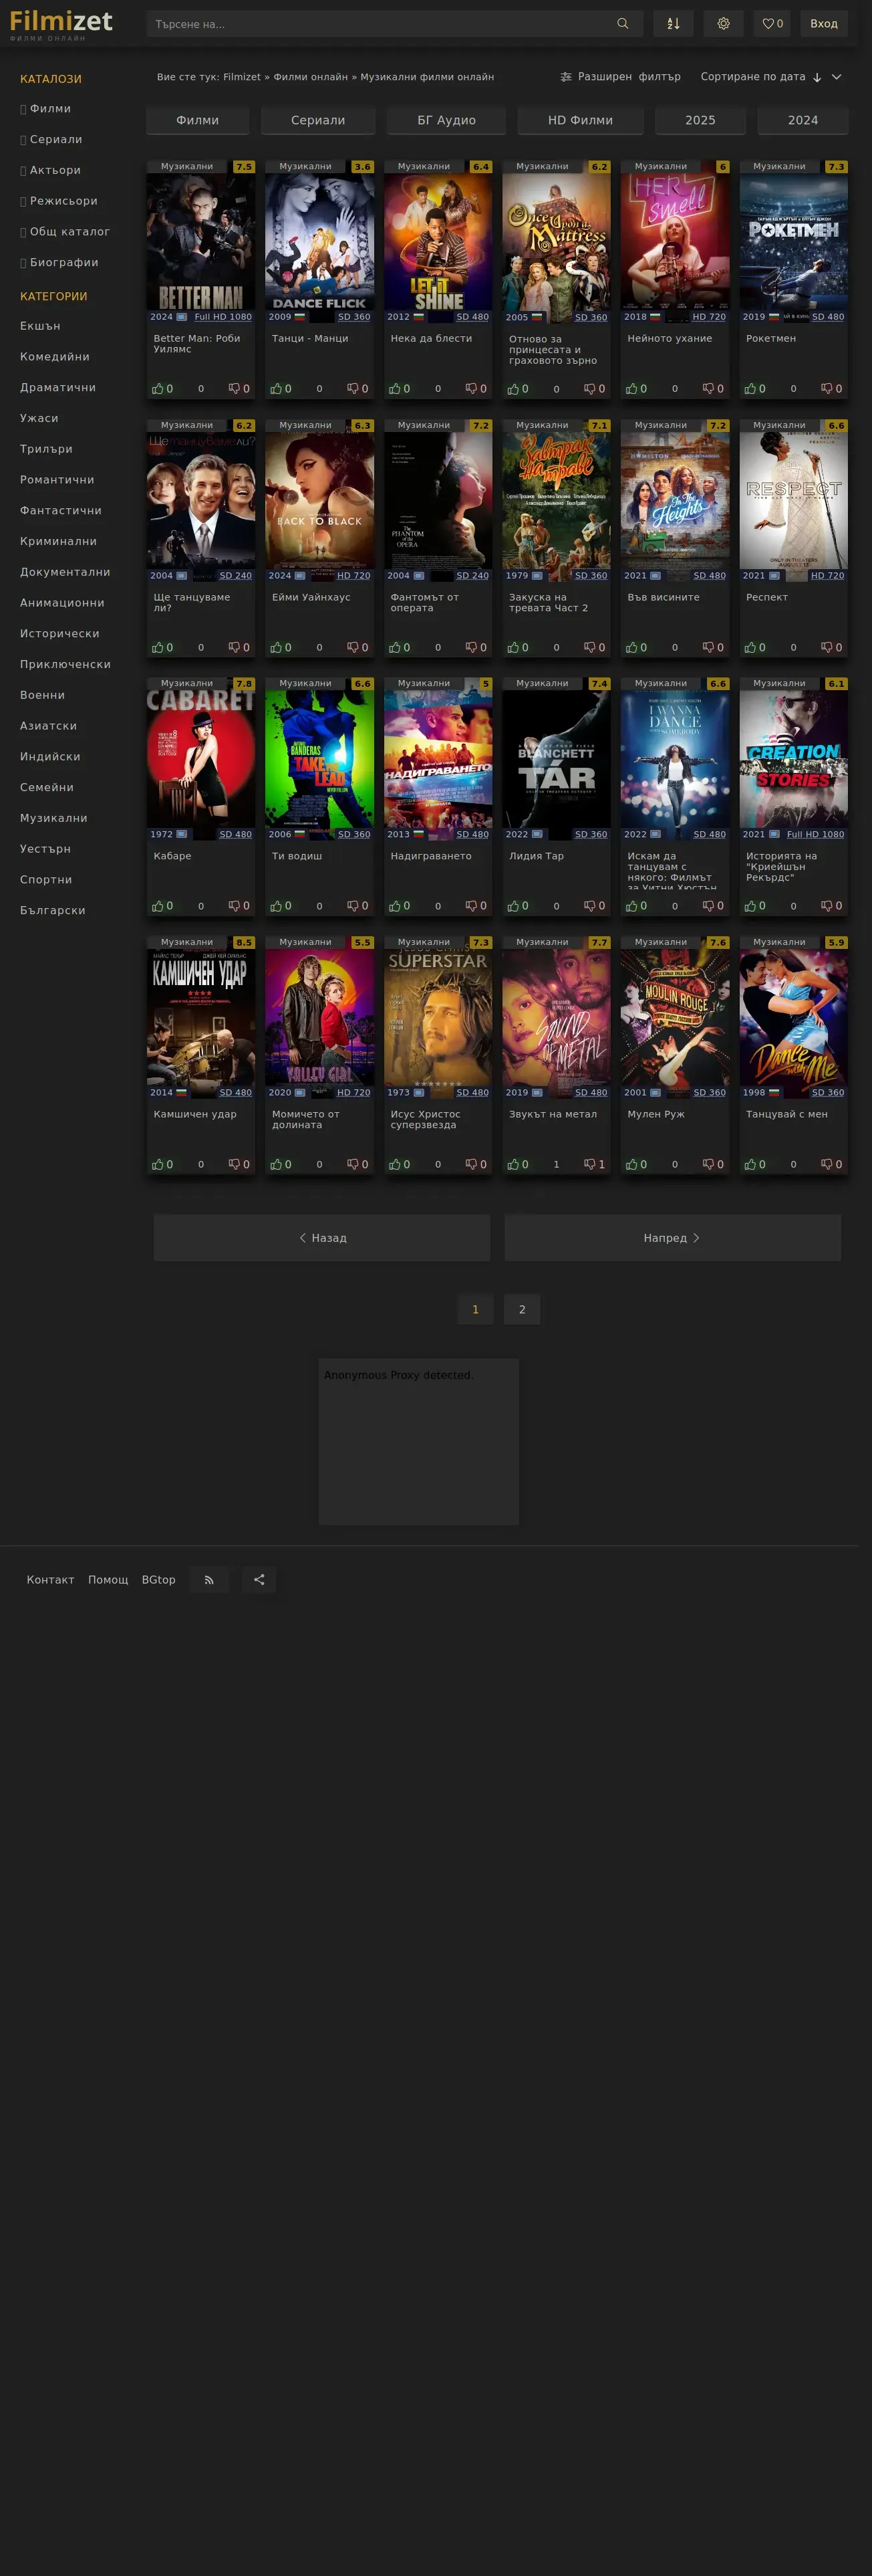The image size is (872, 2576).
Task: Switch to the Сериали tab
Action: [317, 121]
